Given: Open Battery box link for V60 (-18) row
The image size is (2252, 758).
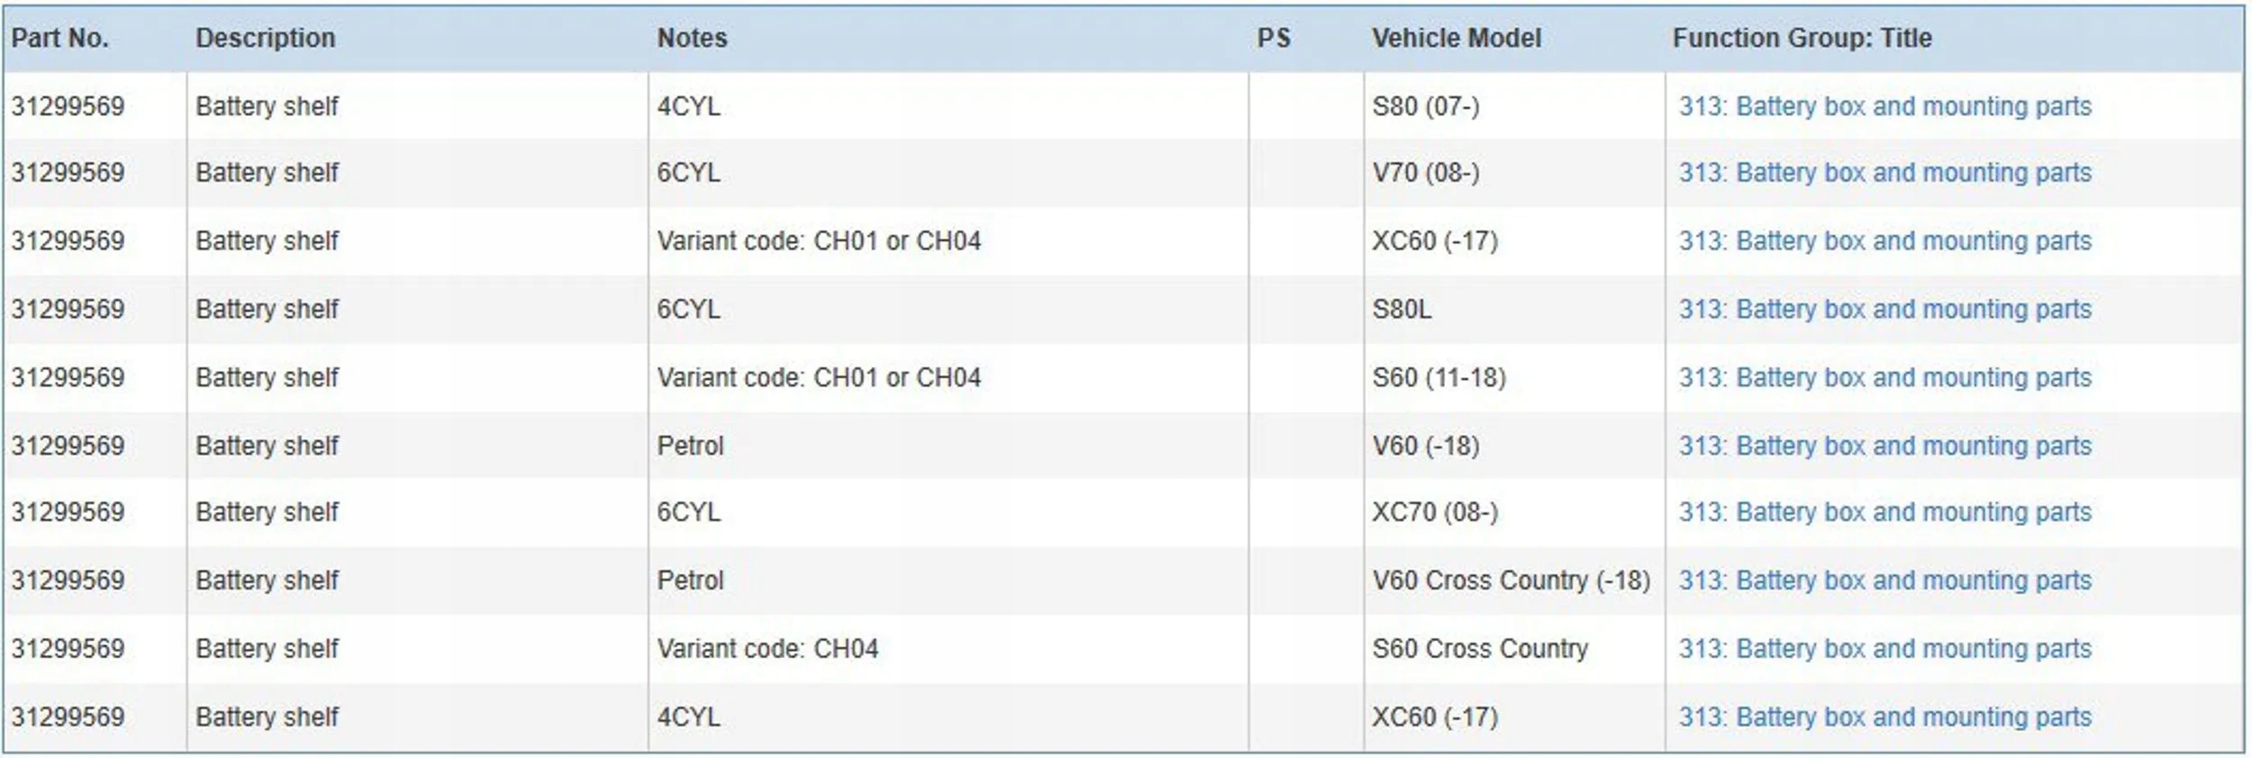Looking at the screenshot, I should (x=1884, y=447).
